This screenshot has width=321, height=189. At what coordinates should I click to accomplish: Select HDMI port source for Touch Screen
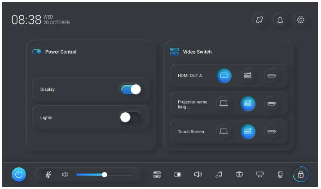[272, 131]
